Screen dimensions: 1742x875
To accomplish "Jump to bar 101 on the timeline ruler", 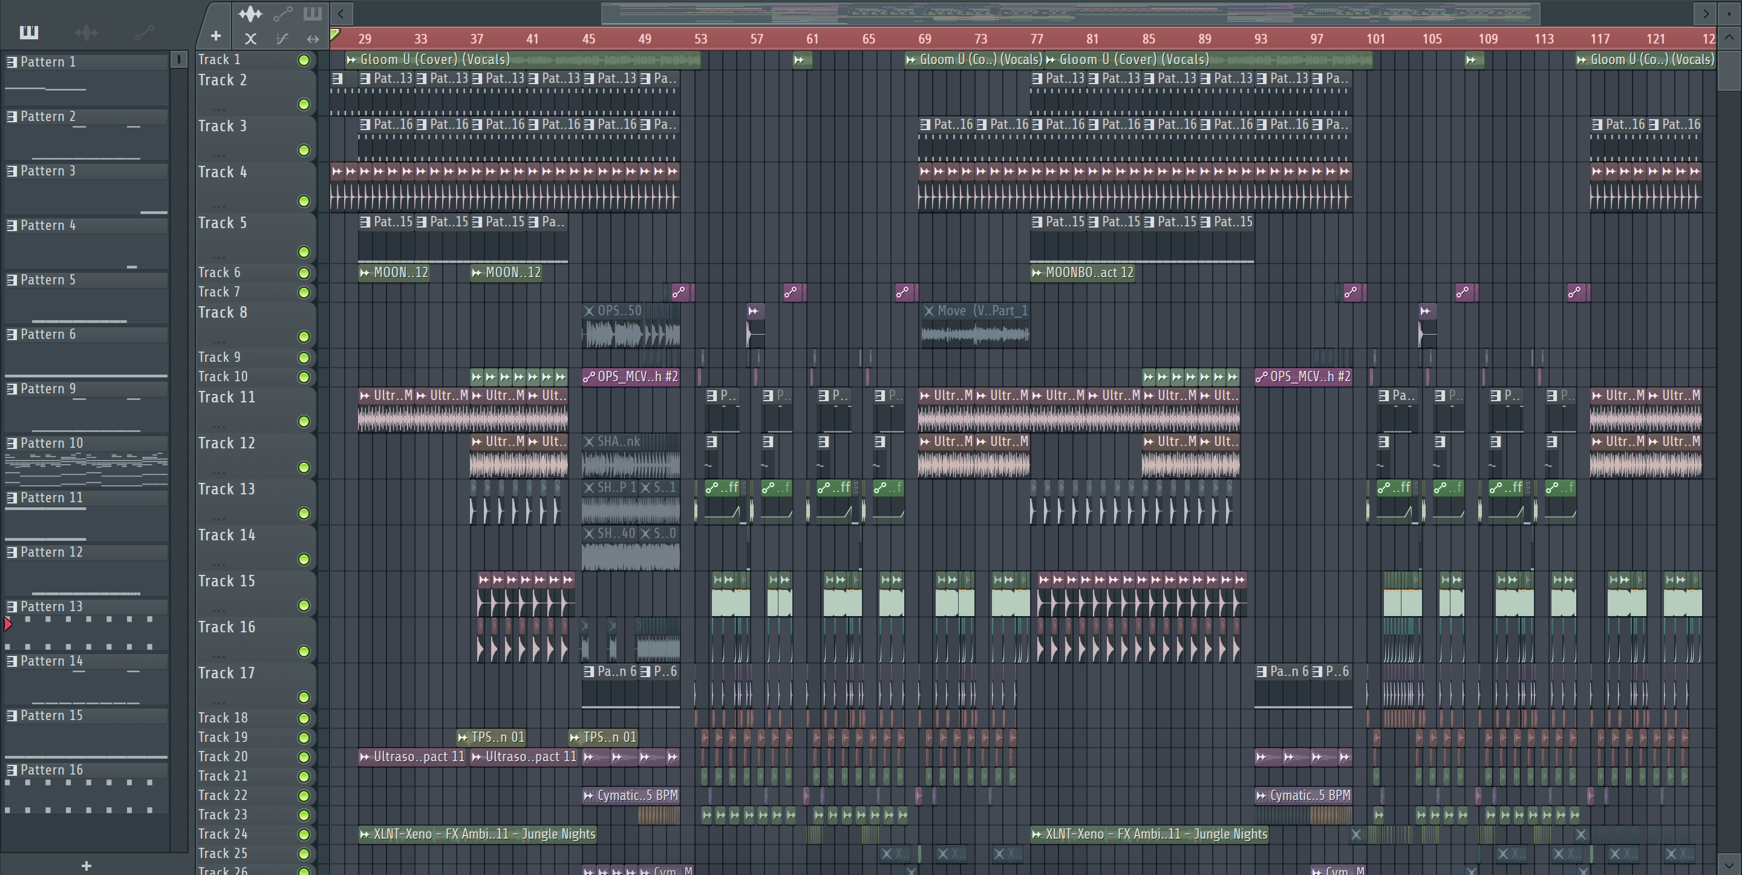I will pos(1375,39).
